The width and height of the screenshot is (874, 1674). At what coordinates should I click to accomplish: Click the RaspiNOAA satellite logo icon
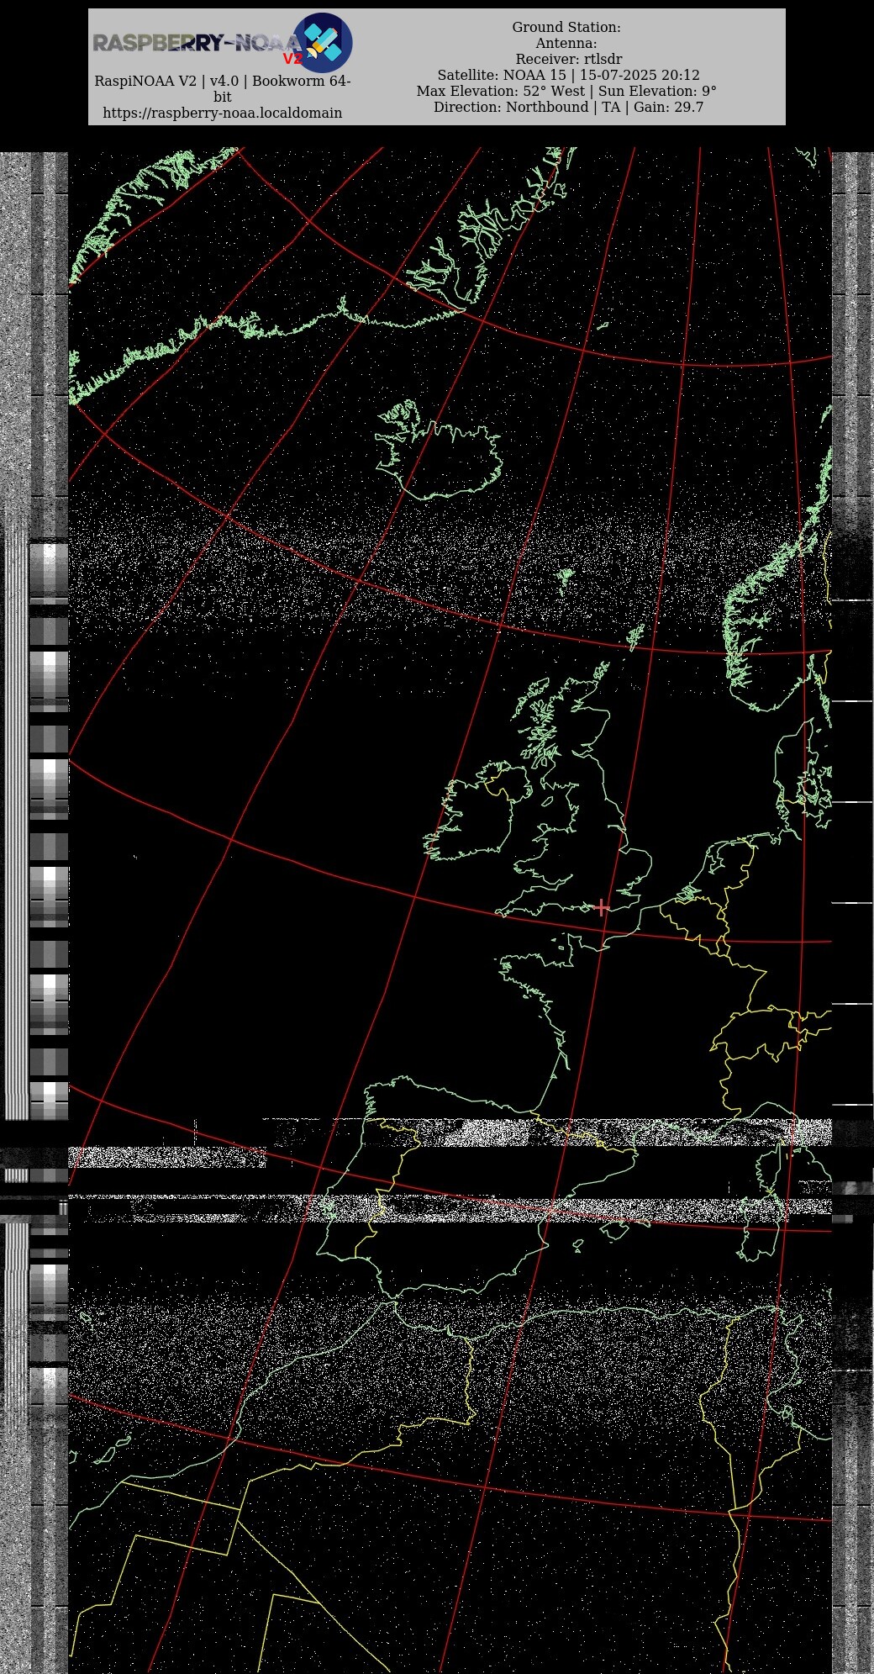click(x=323, y=42)
